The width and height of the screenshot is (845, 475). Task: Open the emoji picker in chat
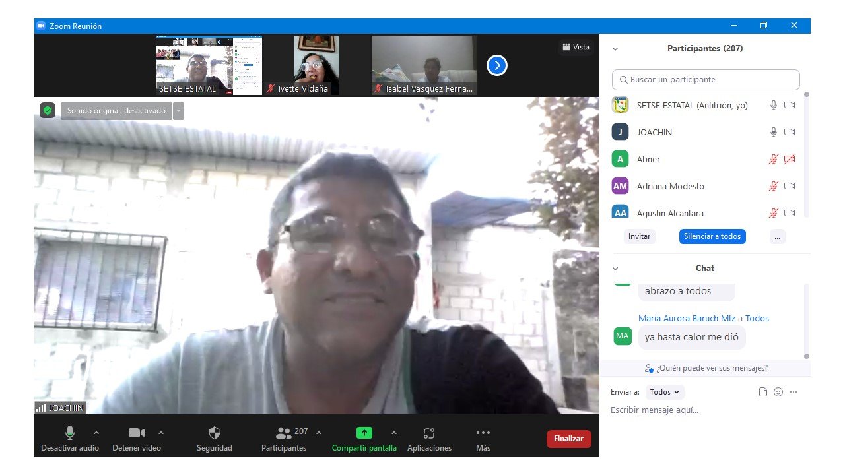click(x=778, y=392)
